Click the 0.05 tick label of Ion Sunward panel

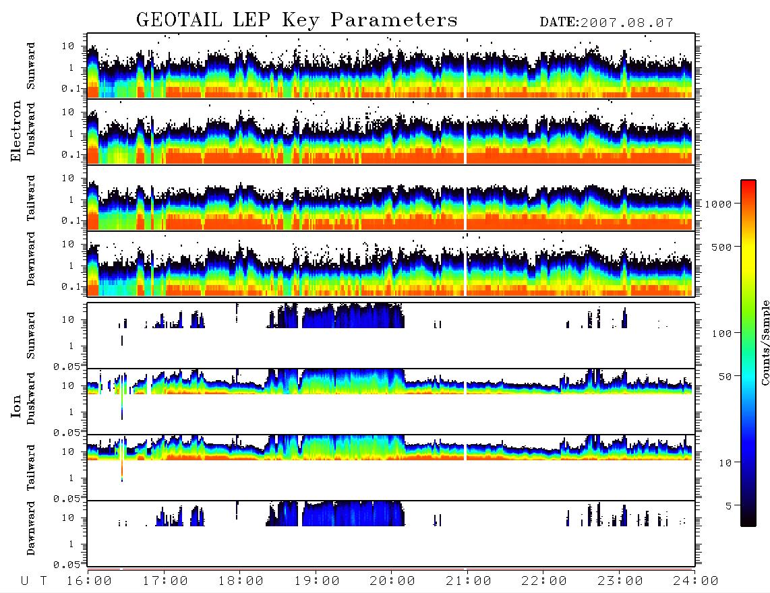(67, 366)
